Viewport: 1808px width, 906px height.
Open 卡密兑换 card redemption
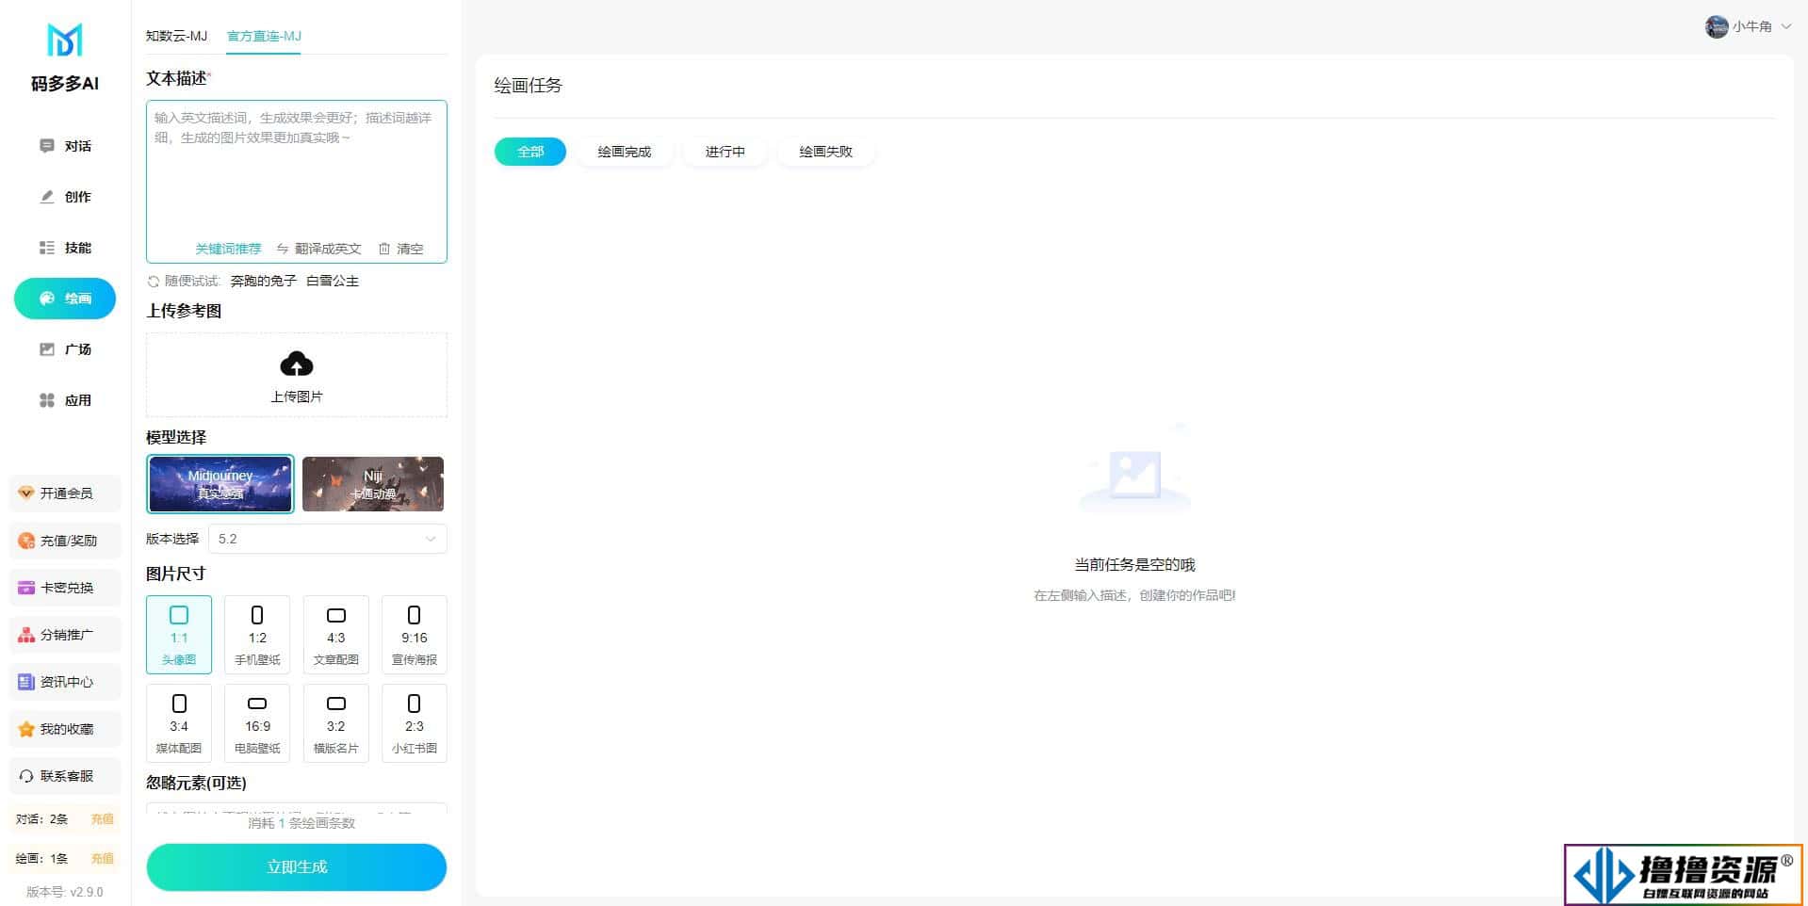tap(65, 588)
